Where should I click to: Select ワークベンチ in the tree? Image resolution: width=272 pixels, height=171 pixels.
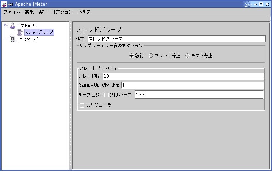click(28, 39)
